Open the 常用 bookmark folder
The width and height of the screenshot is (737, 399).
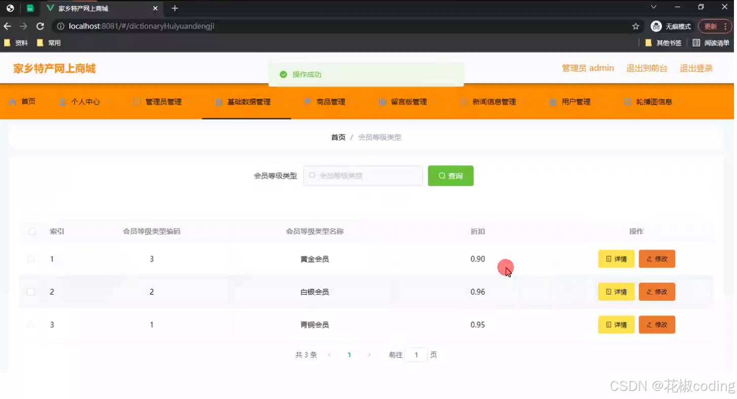pos(49,43)
